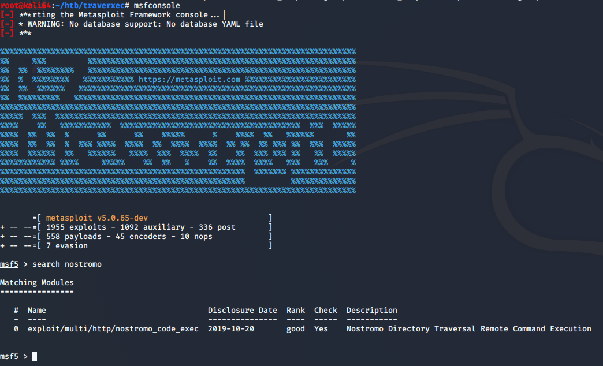Viewport: 603px width, 366px height.
Task: Click the '7 evasion' text
Action: coord(67,246)
